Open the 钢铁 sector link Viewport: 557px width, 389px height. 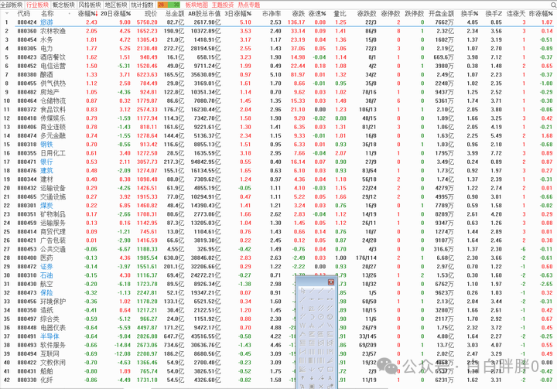coord(46,145)
